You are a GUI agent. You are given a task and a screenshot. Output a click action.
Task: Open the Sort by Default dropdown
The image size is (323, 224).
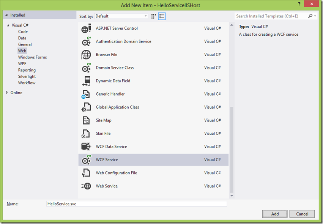pos(121,16)
